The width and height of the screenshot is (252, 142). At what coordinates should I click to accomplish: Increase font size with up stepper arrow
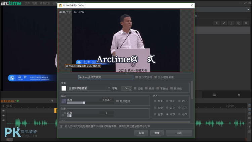click(x=130, y=87)
